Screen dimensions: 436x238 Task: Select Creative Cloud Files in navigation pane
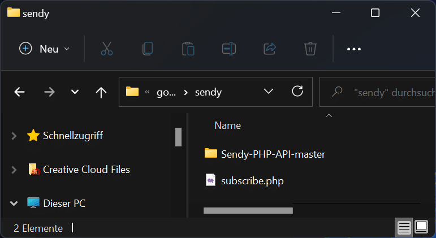[86, 170]
